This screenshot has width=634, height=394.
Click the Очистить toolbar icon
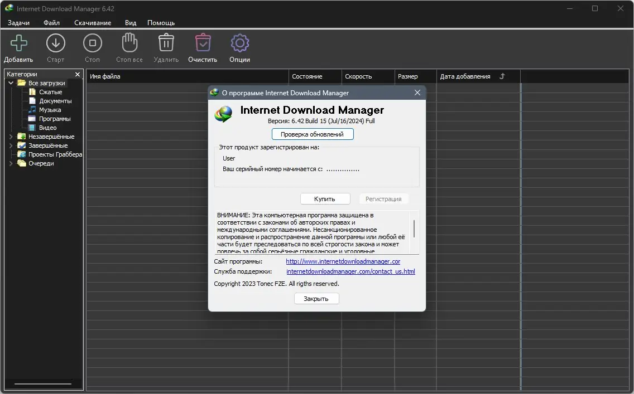[203, 42]
